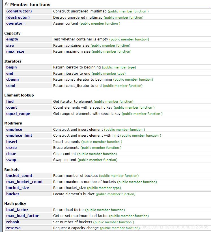Click the Element lookup heading
The width and height of the screenshot is (211, 232).
(x=19, y=95)
